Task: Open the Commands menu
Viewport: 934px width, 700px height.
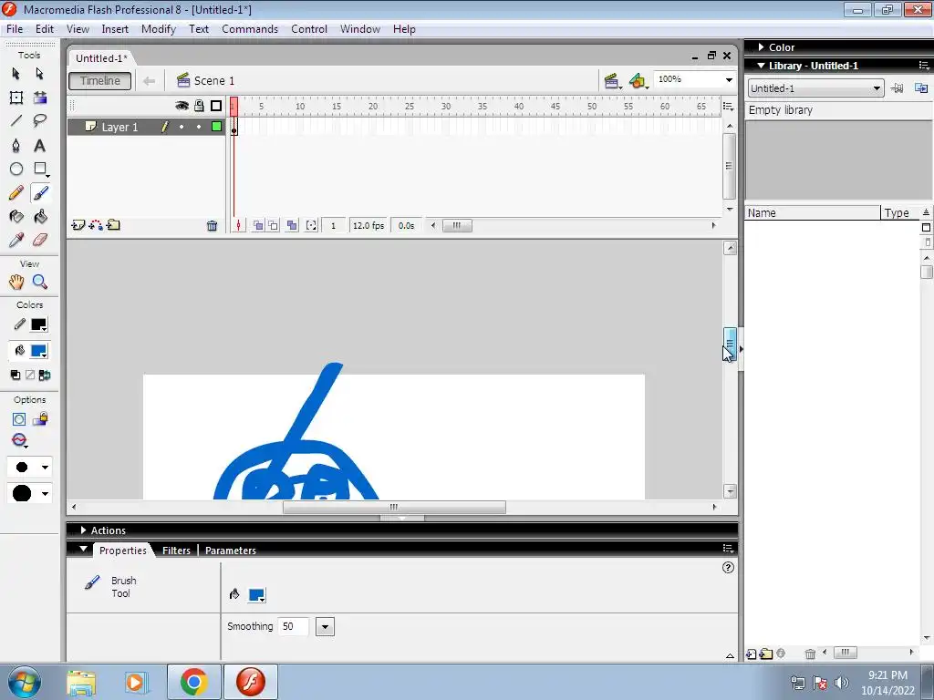Action: 250,29
